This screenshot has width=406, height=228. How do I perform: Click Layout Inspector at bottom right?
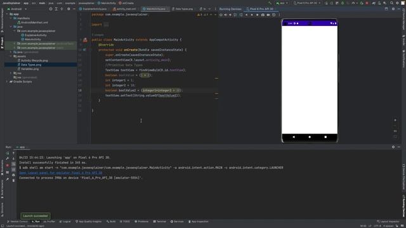point(388,222)
